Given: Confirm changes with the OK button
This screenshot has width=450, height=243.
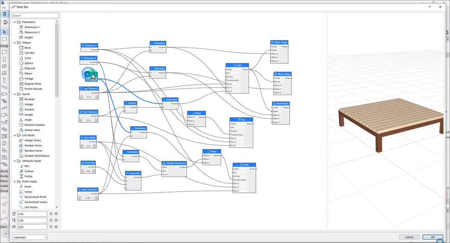Looking at the screenshot, I should pyautogui.click(x=433, y=237).
